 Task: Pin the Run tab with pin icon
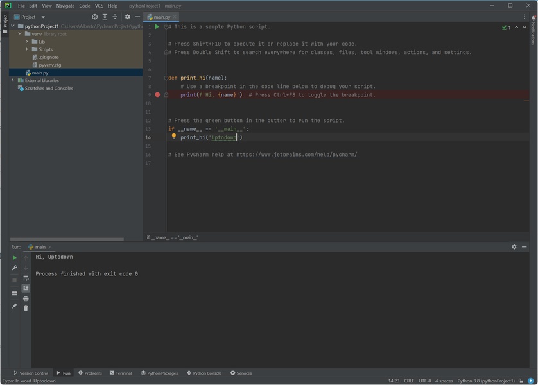(x=15, y=306)
